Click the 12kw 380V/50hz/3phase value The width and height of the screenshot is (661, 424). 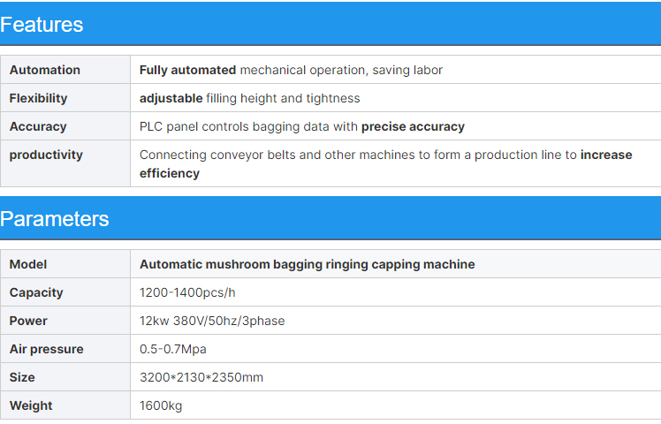[212, 321]
